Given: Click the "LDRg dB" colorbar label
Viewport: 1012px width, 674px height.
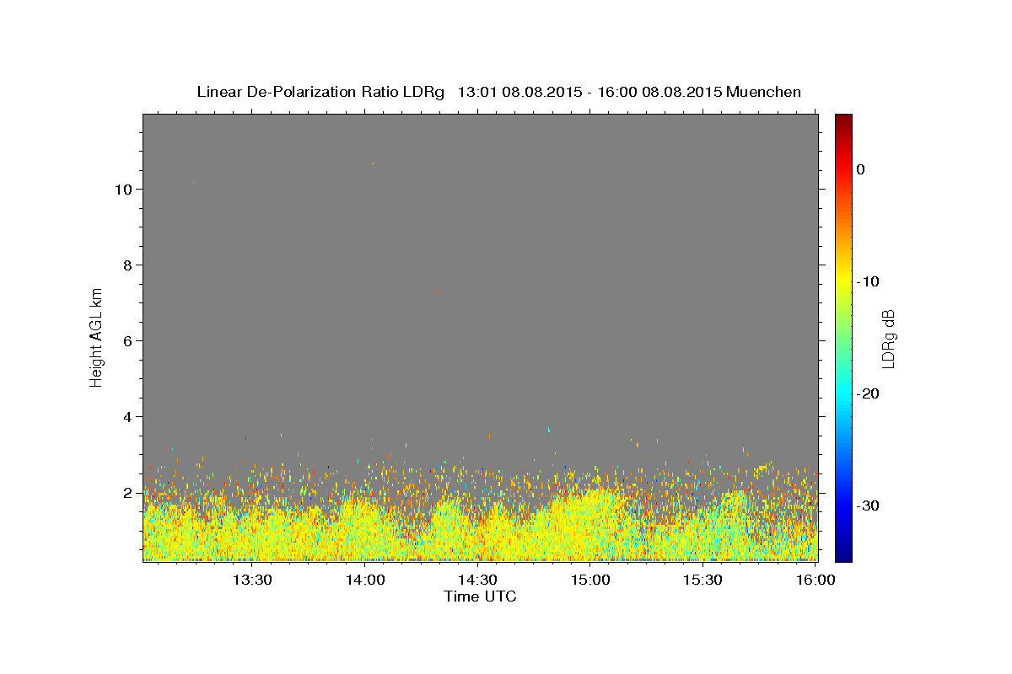Looking at the screenshot, I should (888, 339).
